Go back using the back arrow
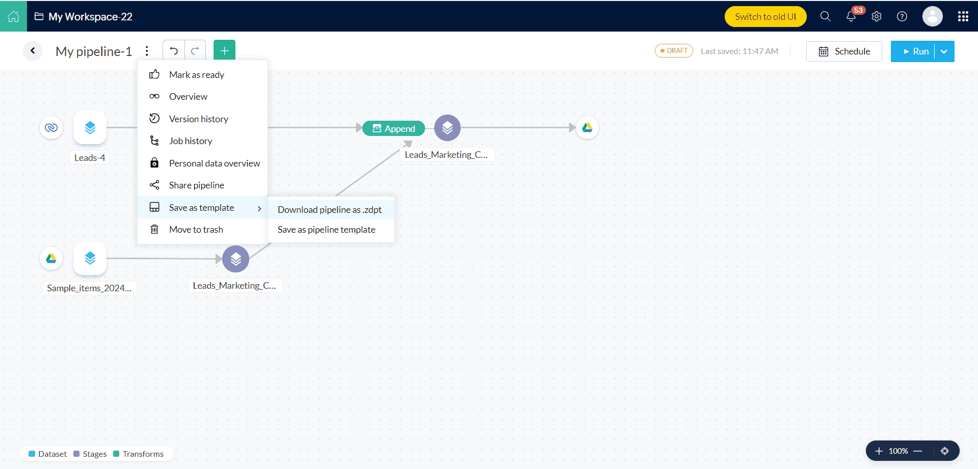 coord(33,51)
